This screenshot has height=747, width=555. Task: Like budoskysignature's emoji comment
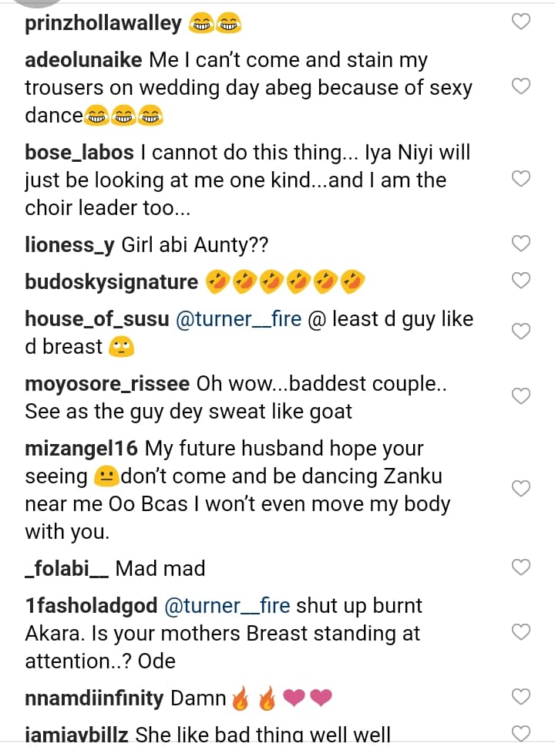pos(522,281)
